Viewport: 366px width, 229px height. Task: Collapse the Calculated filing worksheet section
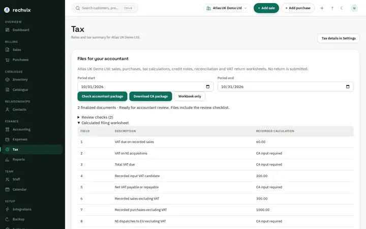click(103, 123)
